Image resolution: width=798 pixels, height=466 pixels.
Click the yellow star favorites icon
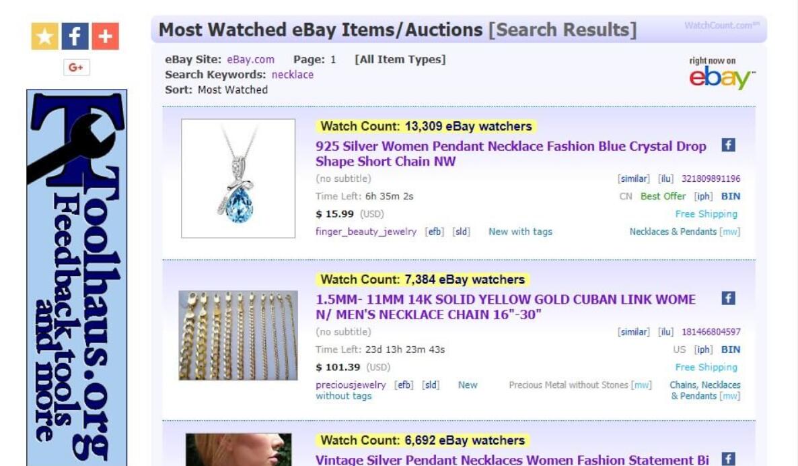45,36
